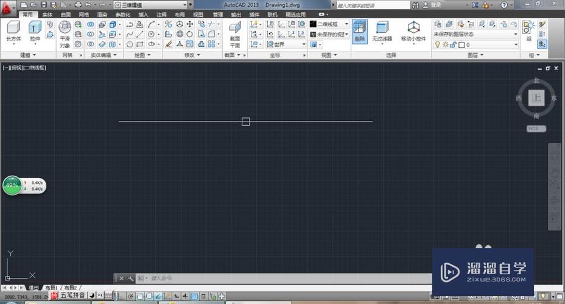Click the search keyword input field

tap(373, 5)
